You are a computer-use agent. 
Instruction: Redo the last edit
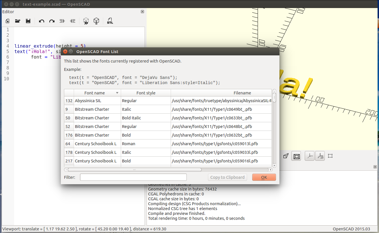pyautogui.click(x=52, y=21)
